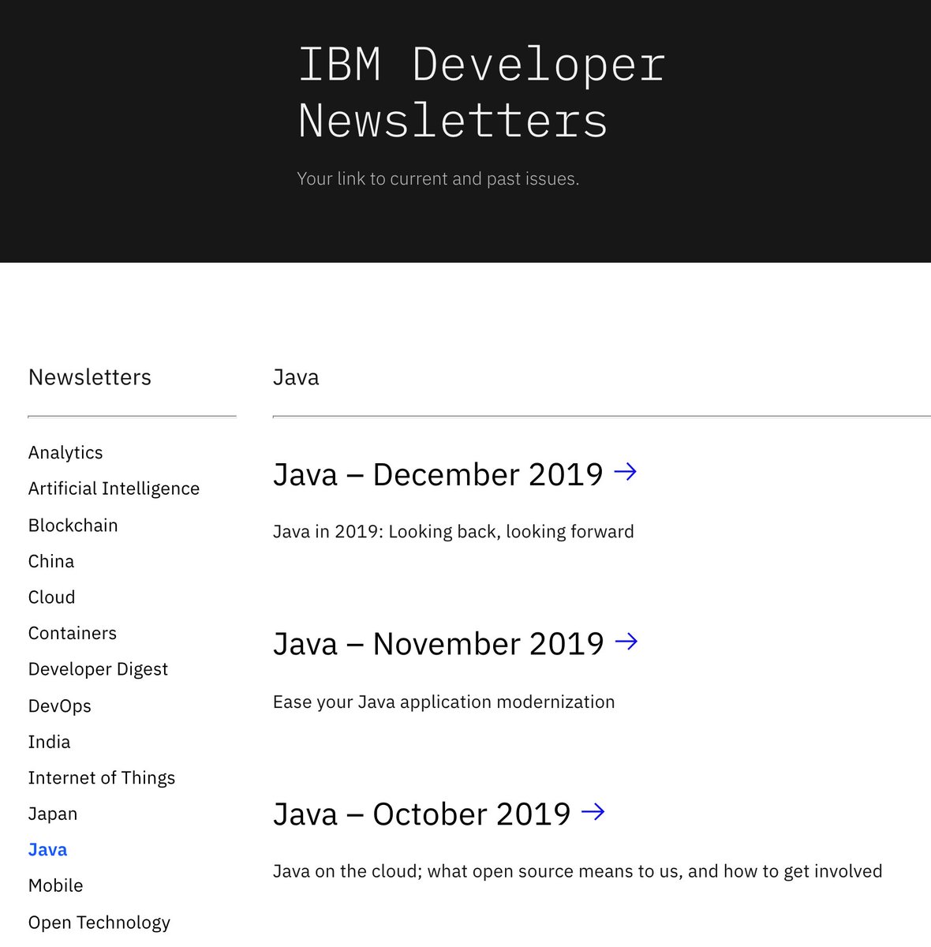The width and height of the screenshot is (931, 947).
Task: Click the arrow icon next to Java – December 2019
Action: tap(625, 472)
